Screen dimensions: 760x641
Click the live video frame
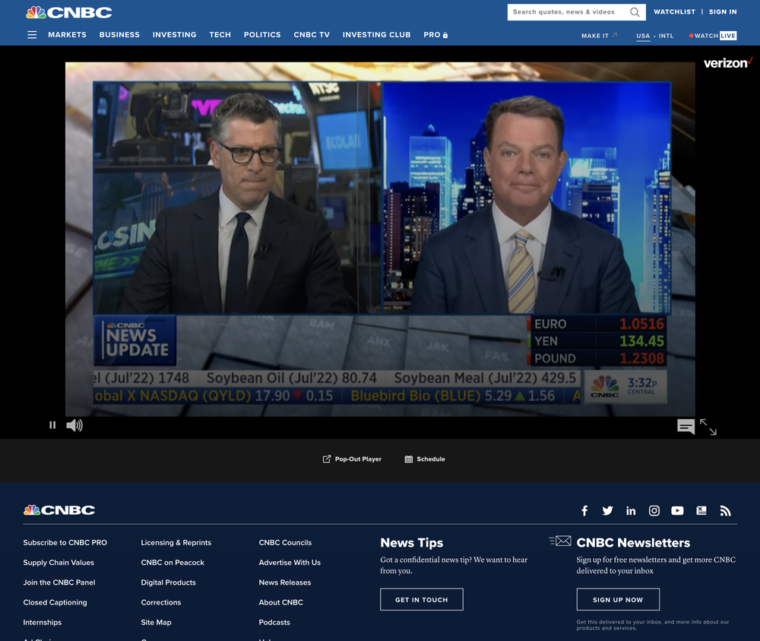380,239
